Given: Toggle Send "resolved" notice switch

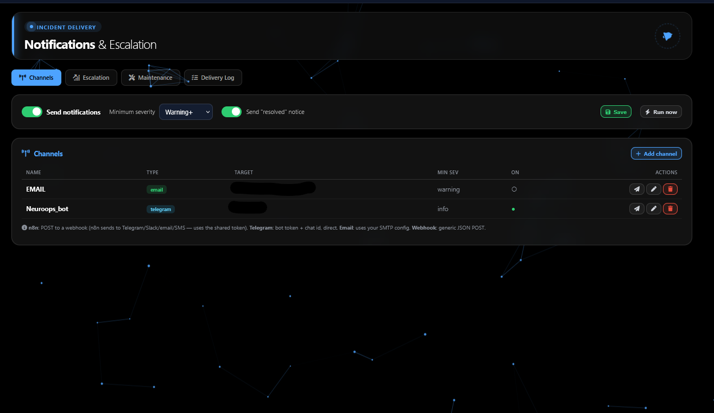Looking at the screenshot, I should coord(231,112).
